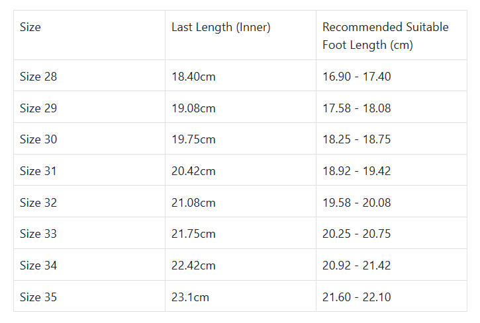Select the "Size 28" cell

pos(38,77)
